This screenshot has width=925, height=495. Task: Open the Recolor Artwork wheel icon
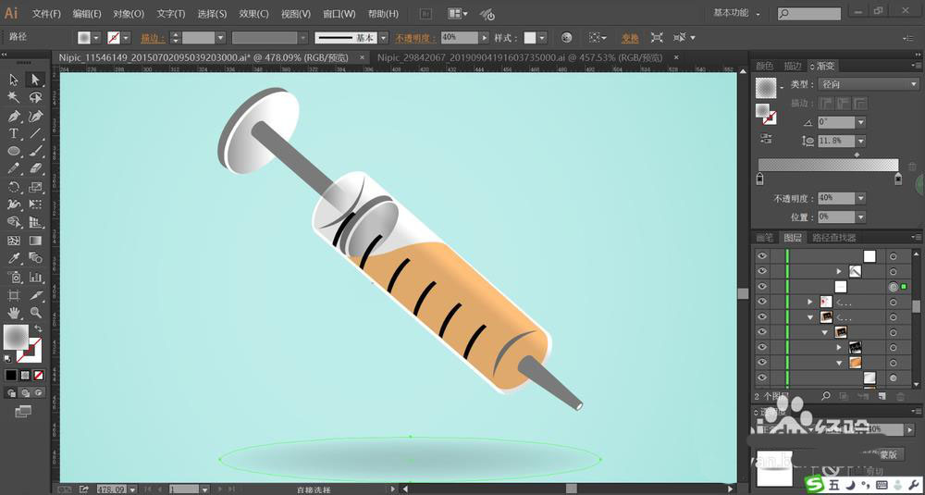566,38
